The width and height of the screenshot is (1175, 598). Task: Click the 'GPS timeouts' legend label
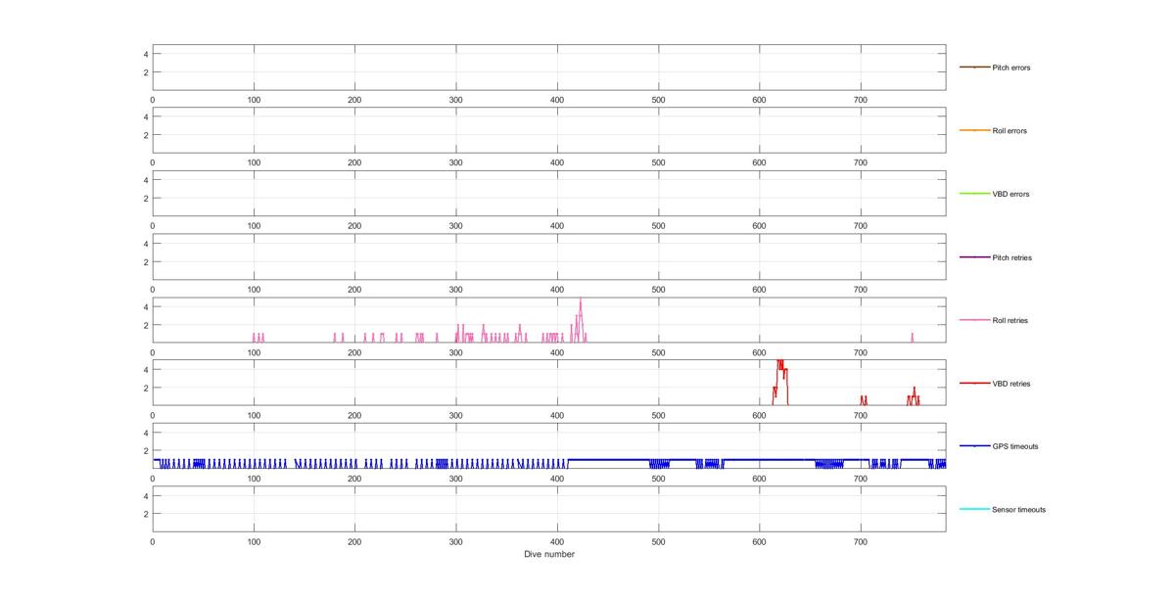[1014, 446]
